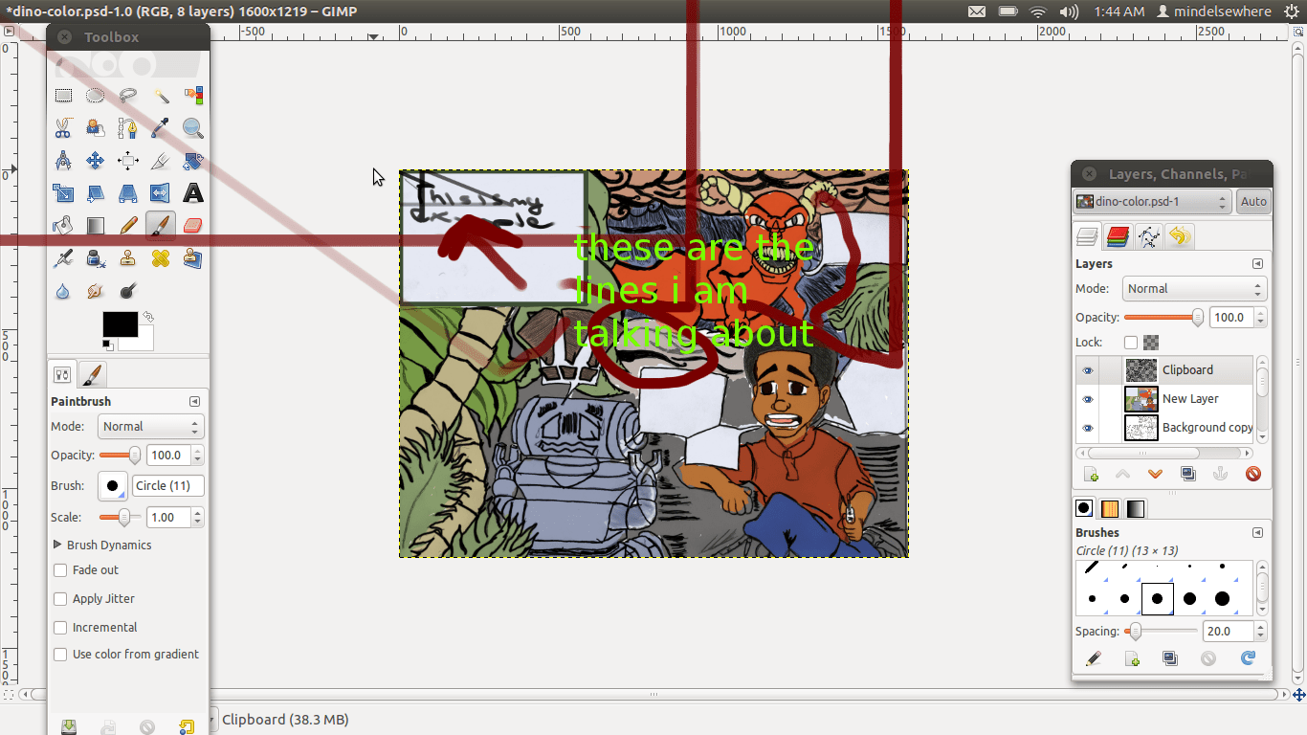Open the brush picker button beside Brush label
Viewport: 1307px width, 735px height.
113,486
